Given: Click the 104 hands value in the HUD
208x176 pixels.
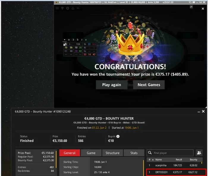Looking at the screenshot, I should point(78,44).
